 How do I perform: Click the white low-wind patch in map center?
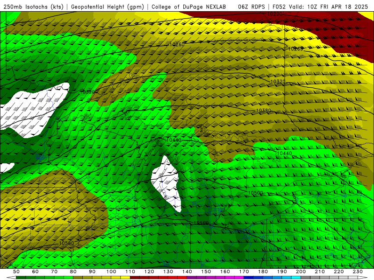coord(166,183)
